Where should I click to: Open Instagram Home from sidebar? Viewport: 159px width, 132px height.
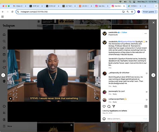pyautogui.click(x=4, y=35)
